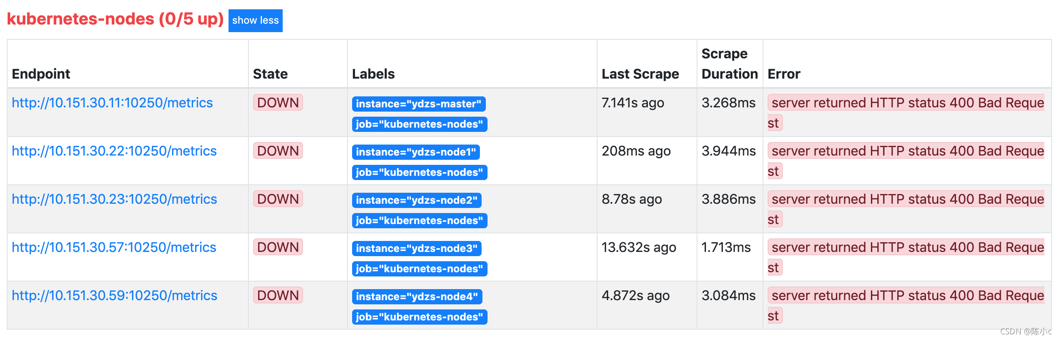Screen dimensions: 1058x339
Task: Click the Scrape Duration column header
Action: [x=730, y=64]
